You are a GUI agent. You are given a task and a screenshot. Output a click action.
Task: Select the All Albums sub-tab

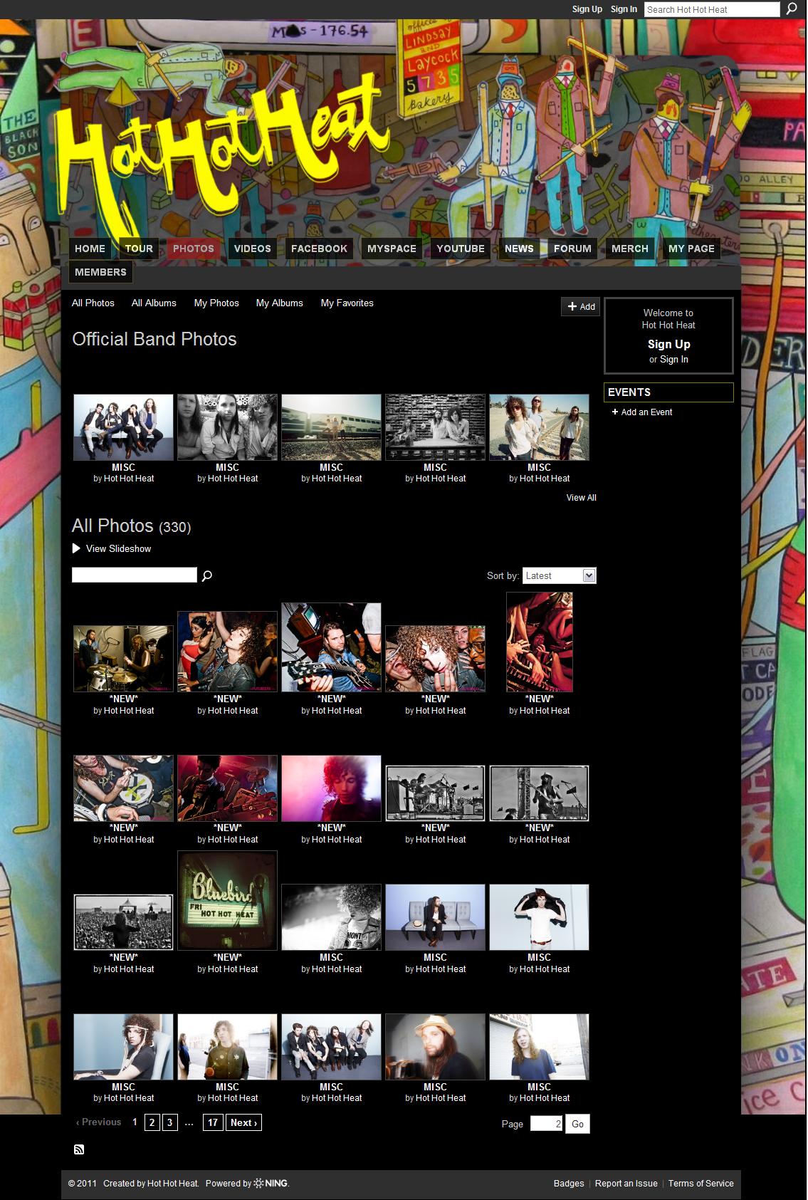154,303
